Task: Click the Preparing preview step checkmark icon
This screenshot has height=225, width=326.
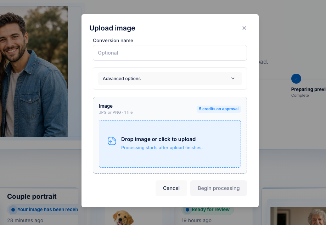Action: click(x=296, y=79)
